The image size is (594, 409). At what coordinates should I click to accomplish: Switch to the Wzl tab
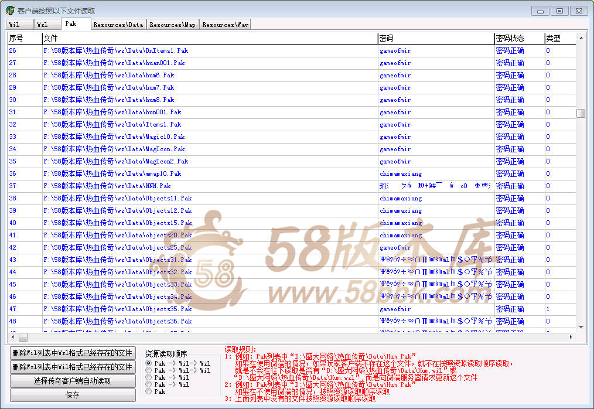click(43, 25)
